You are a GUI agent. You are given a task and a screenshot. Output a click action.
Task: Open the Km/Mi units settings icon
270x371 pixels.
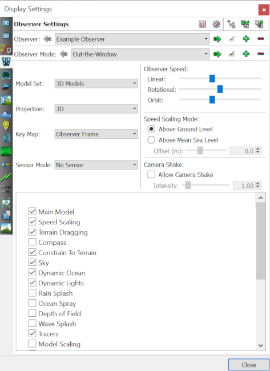[6, 189]
